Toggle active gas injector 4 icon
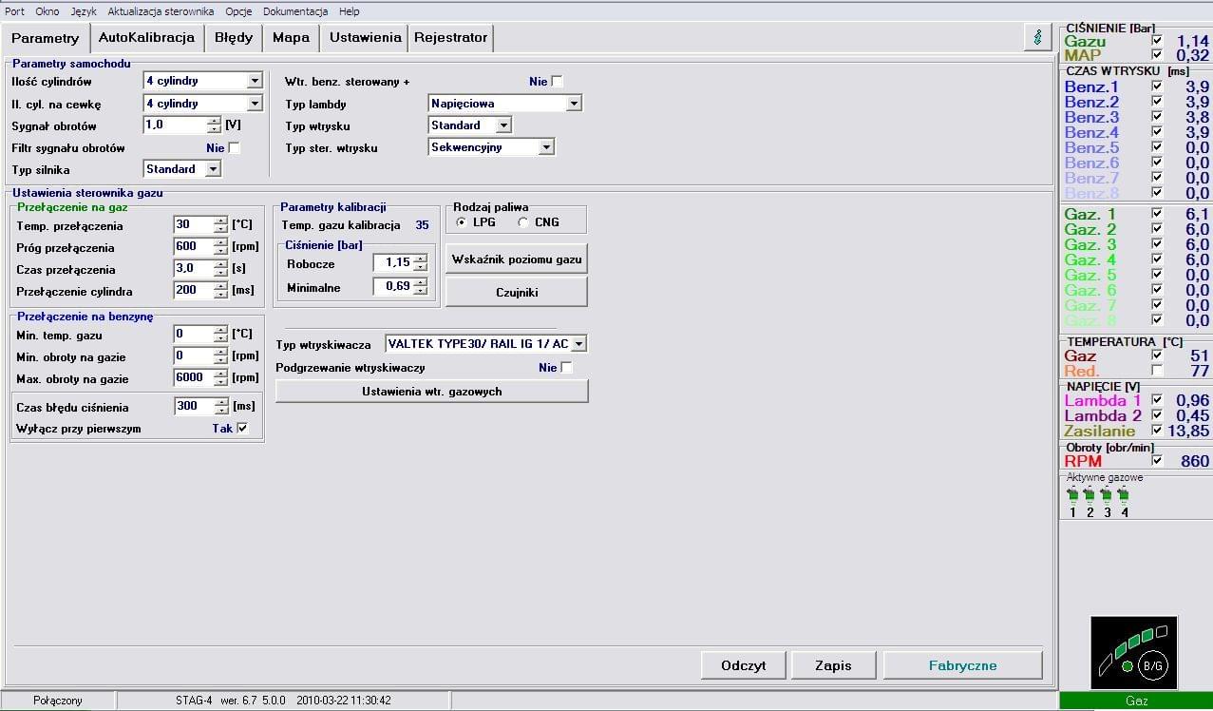Screen dimensions: 1213x711 pyautogui.click(x=1124, y=495)
